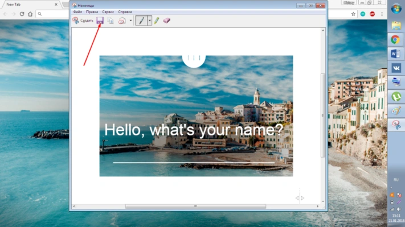Click the forward arrow in Chrome
Screen dimensions: 405x227
(14, 14)
